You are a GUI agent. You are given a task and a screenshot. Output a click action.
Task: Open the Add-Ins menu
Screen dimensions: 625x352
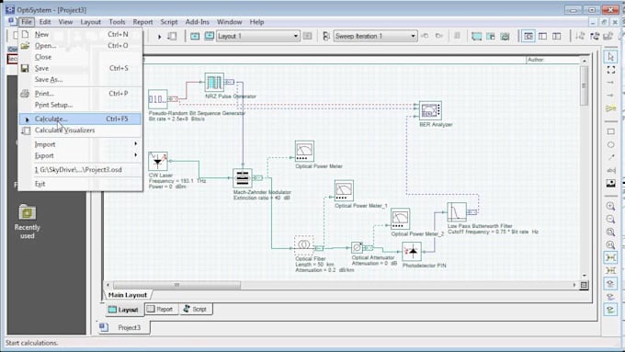(198, 22)
